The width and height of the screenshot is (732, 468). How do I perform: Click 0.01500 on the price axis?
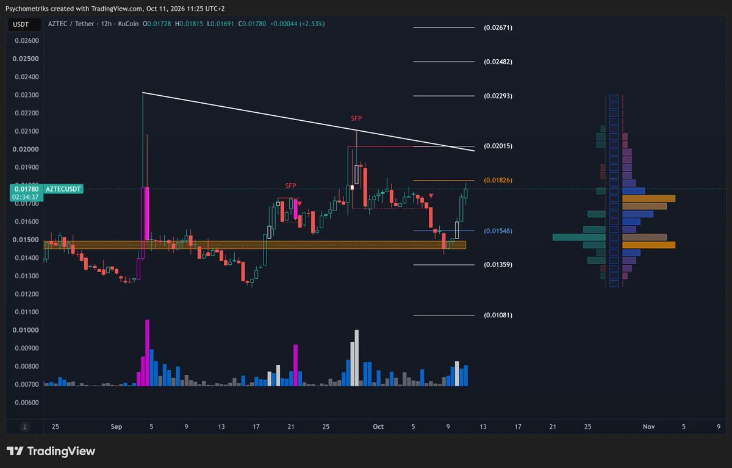26,240
